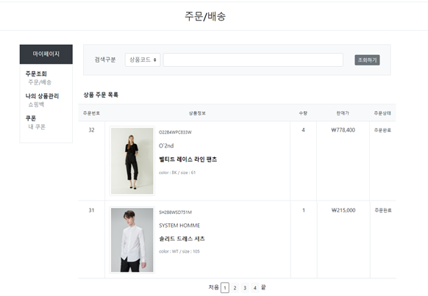Viewport: 428px width, 296px height.
Task: Go to pagination page 3
Action: click(245, 288)
